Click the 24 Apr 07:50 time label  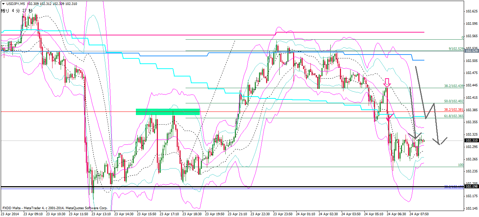(419, 214)
